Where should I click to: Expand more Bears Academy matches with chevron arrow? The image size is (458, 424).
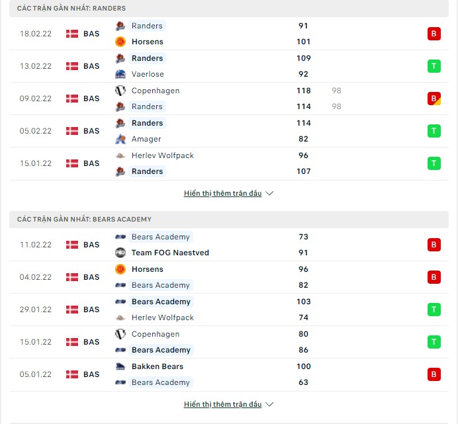click(269, 404)
